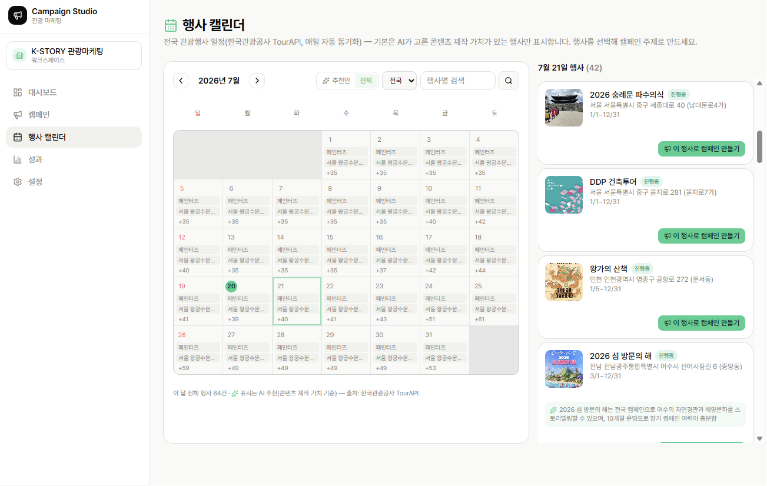The height and width of the screenshot is (486, 767).
Task: Switch filter to 추천만
Action: tap(336, 81)
